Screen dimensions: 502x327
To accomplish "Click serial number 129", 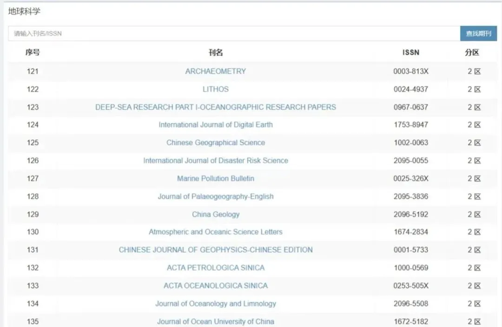I will [33, 215].
